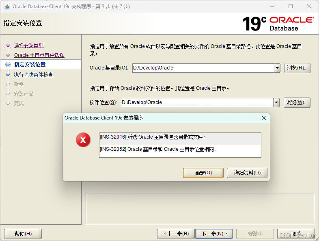Click 浏览(R) for Oracle base directory
The height and width of the screenshot is (241, 319).
[x=297, y=68]
